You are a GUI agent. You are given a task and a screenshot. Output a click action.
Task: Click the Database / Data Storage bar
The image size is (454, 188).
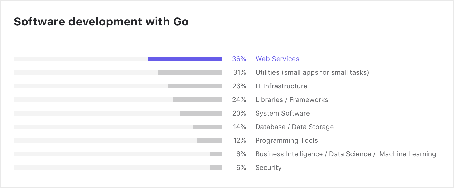[x=208, y=127]
